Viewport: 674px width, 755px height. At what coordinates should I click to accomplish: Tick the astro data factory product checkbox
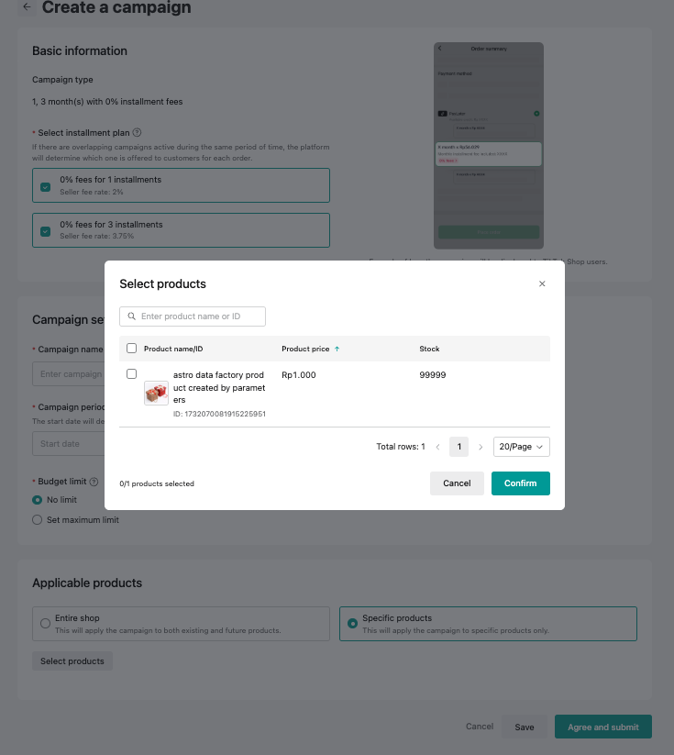[131, 374]
